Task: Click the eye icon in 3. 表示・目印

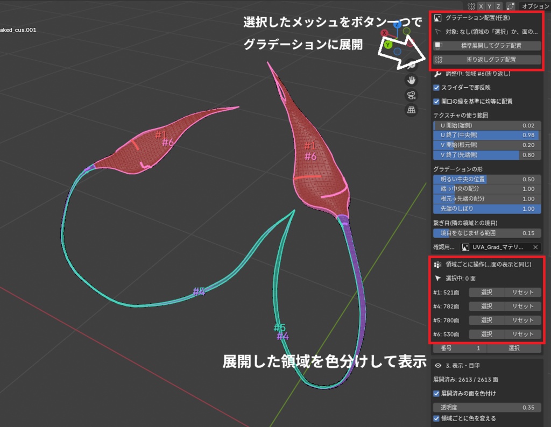Action: pos(438,366)
